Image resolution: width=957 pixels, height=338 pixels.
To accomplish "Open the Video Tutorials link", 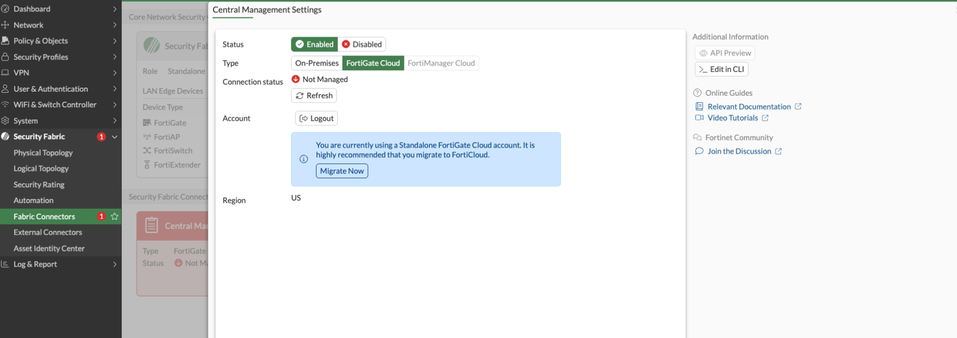I will [x=733, y=118].
